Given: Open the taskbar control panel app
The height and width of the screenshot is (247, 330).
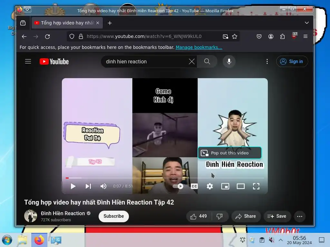Looking at the screenshot, I should pos(56,240).
